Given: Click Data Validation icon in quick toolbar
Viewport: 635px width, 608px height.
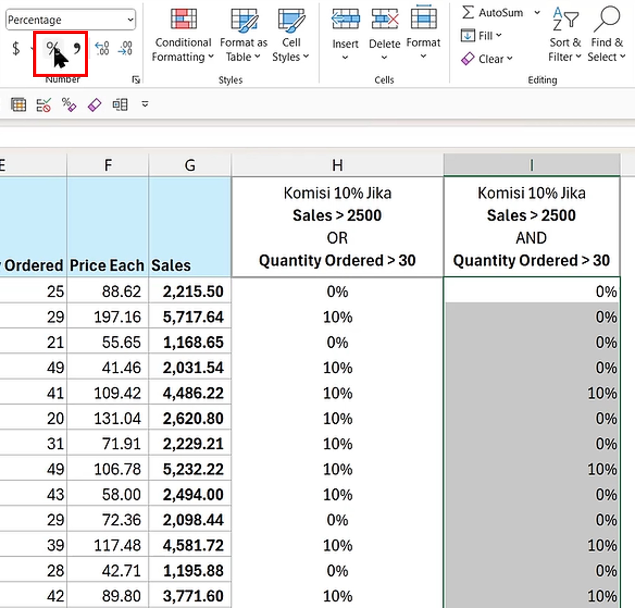Looking at the screenshot, I should (x=43, y=105).
